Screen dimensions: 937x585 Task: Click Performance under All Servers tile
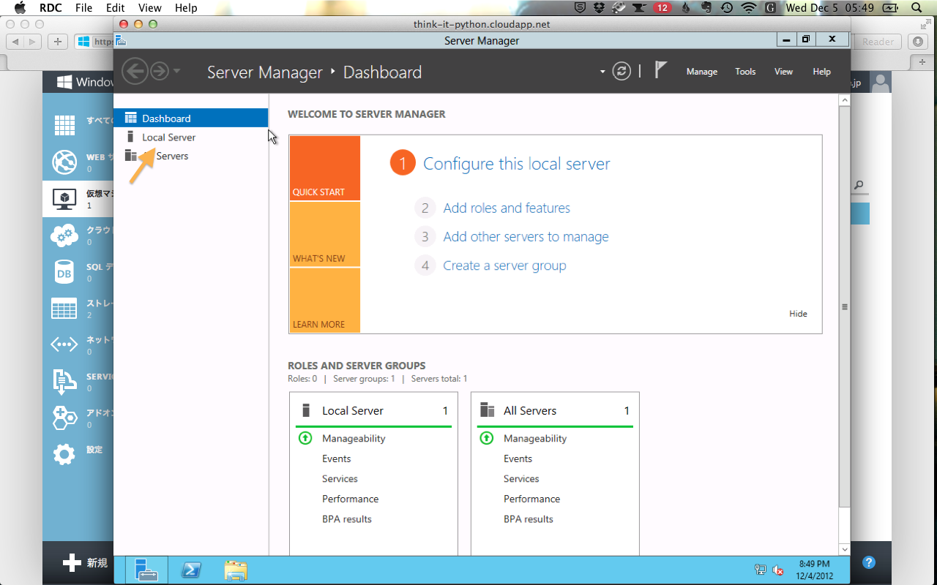click(x=532, y=499)
